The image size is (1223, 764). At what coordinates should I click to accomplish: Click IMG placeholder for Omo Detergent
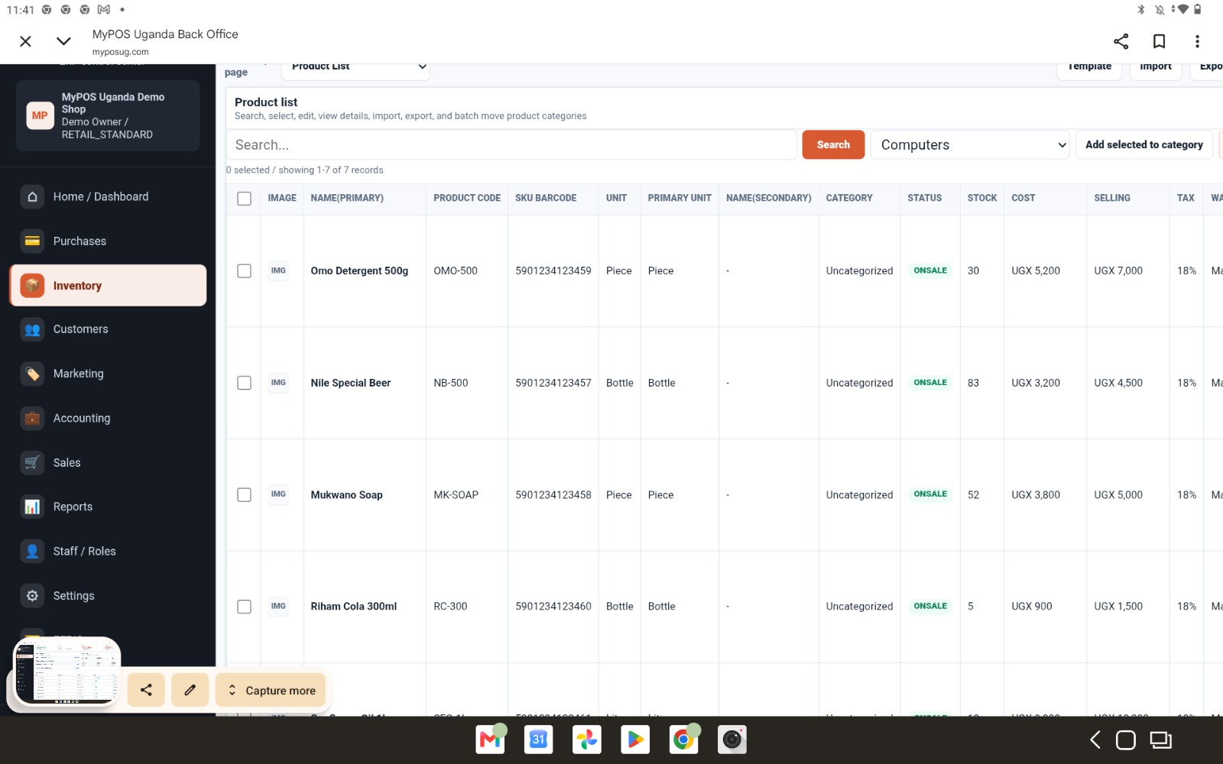(278, 270)
